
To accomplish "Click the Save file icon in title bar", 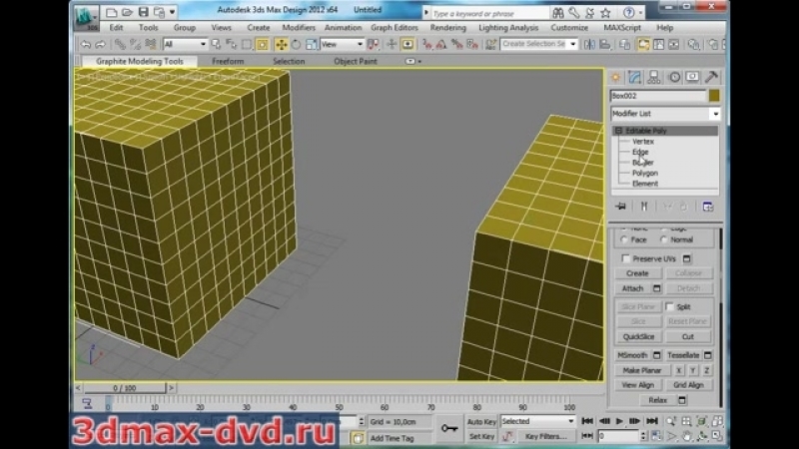I will (145, 12).
